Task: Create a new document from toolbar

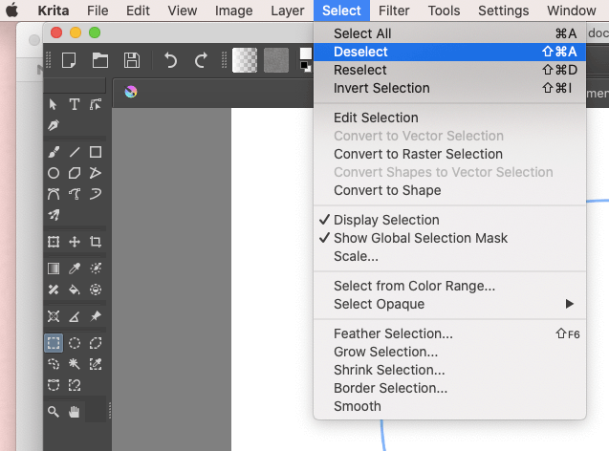Action: tap(69, 60)
